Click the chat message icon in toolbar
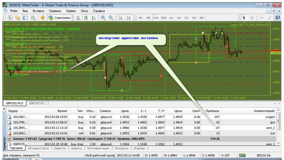This screenshot has width=284, height=160. click(278, 18)
